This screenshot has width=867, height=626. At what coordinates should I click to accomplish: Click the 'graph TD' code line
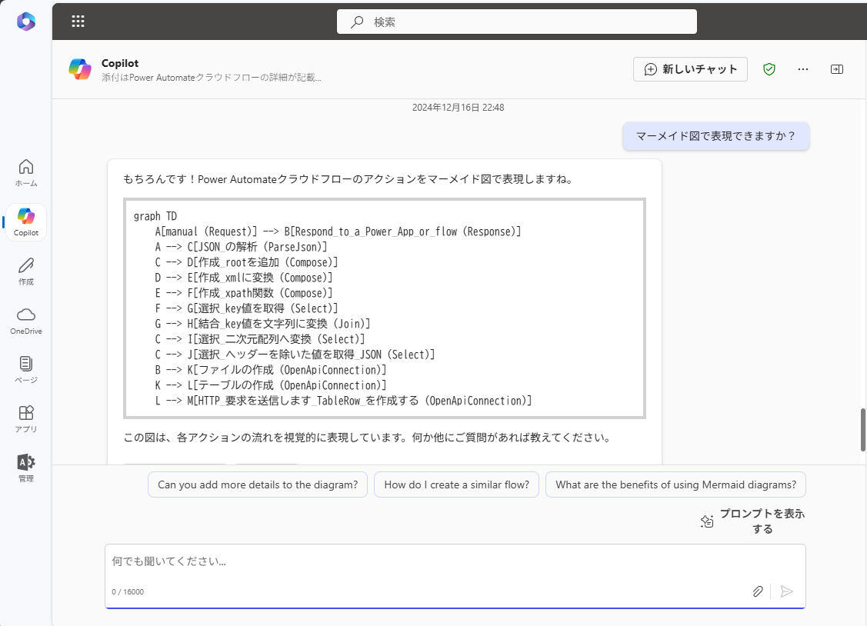pos(155,216)
